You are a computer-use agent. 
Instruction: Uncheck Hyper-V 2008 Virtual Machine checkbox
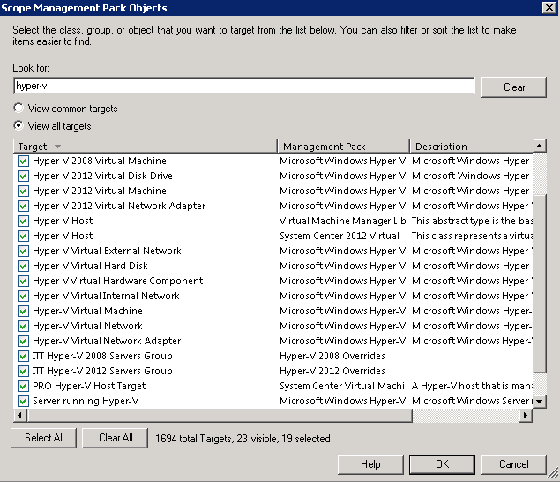click(x=23, y=162)
